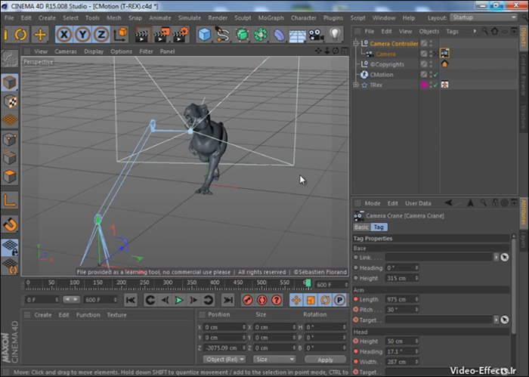The image size is (529, 377).
Task: Switch to the Tag tab
Action: 379,227
